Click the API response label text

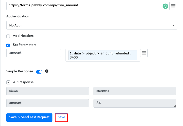(x=23, y=82)
